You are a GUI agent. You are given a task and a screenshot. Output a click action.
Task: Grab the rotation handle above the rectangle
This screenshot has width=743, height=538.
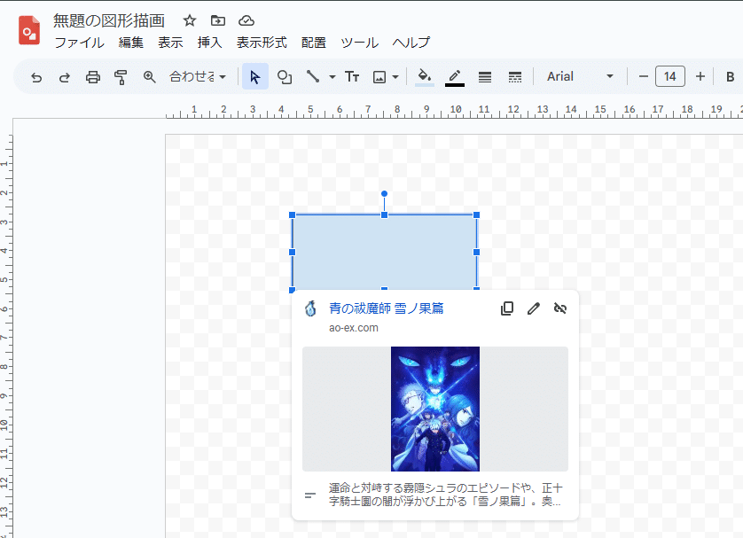tap(384, 194)
